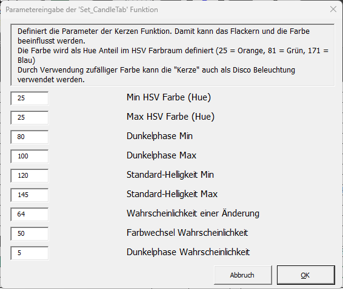This screenshot has height=289, width=343.
Task: Focus the Wahrscheinlichkeit einer Änderung field
Action: click(x=30, y=215)
